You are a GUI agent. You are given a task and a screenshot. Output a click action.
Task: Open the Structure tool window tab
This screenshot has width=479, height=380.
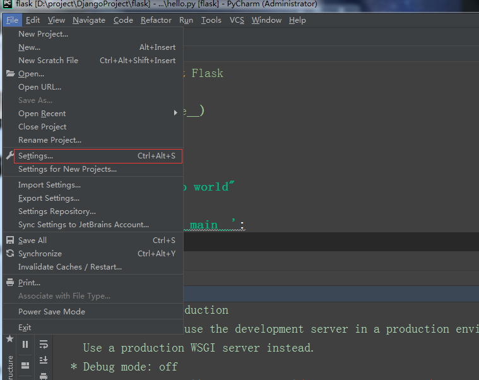tap(10, 367)
